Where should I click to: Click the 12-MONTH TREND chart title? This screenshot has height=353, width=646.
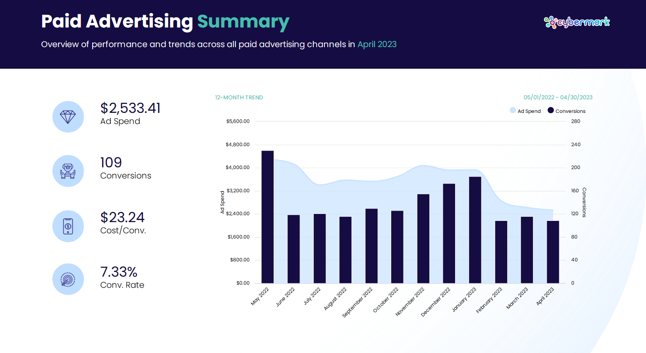pyautogui.click(x=239, y=97)
